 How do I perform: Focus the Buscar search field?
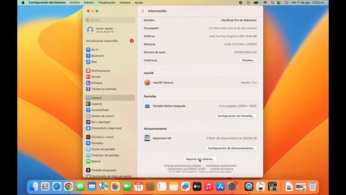(x=110, y=20)
